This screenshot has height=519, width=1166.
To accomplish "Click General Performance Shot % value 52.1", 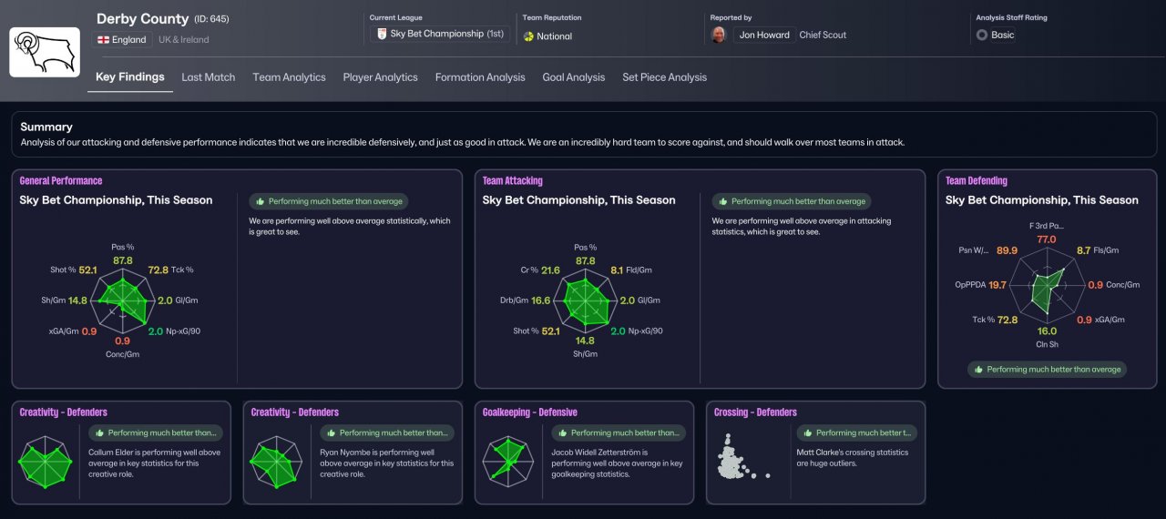I will tap(87, 270).
